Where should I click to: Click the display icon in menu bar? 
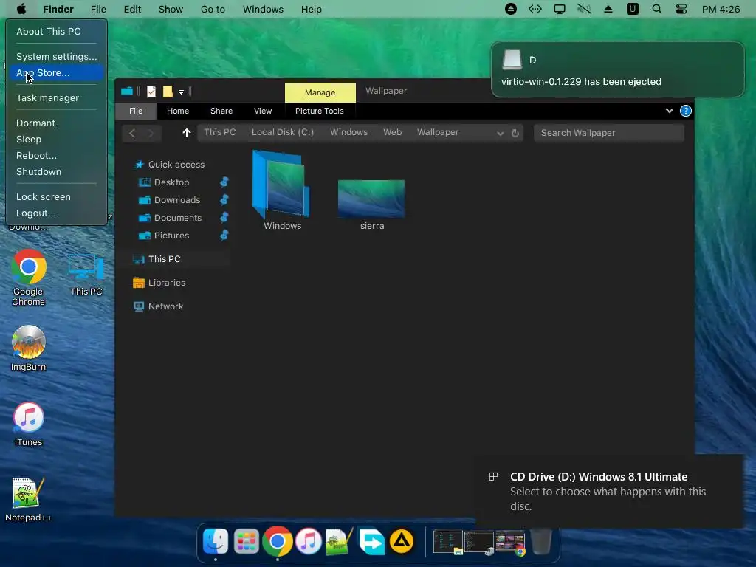(560, 9)
